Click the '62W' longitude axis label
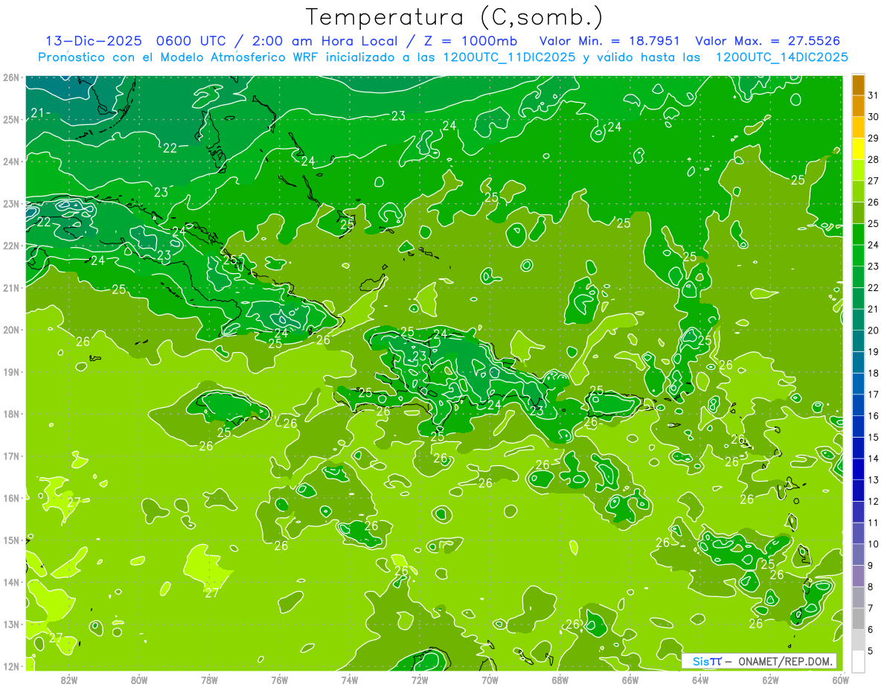The width and height of the screenshot is (893, 690). [770, 680]
